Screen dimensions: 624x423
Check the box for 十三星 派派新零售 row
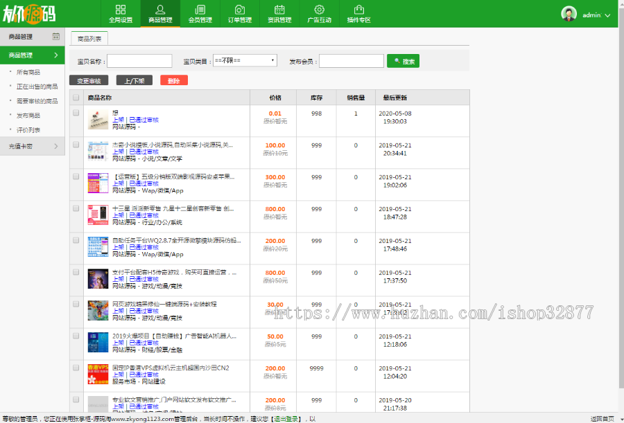(76, 208)
